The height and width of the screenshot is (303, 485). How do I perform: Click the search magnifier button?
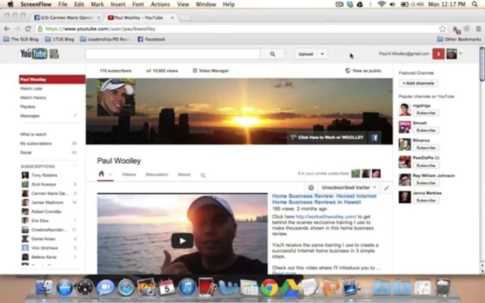272,54
